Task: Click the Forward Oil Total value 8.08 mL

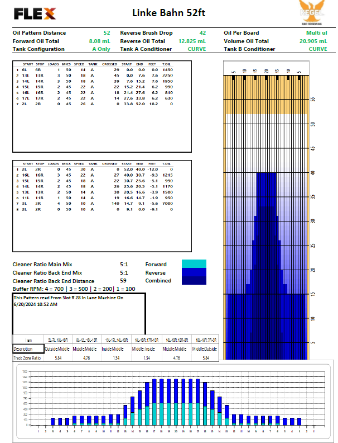Action: pyautogui.click(x=100, y=41)
